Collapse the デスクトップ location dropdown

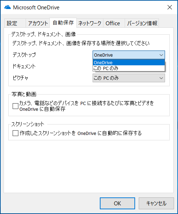[129, 55]
